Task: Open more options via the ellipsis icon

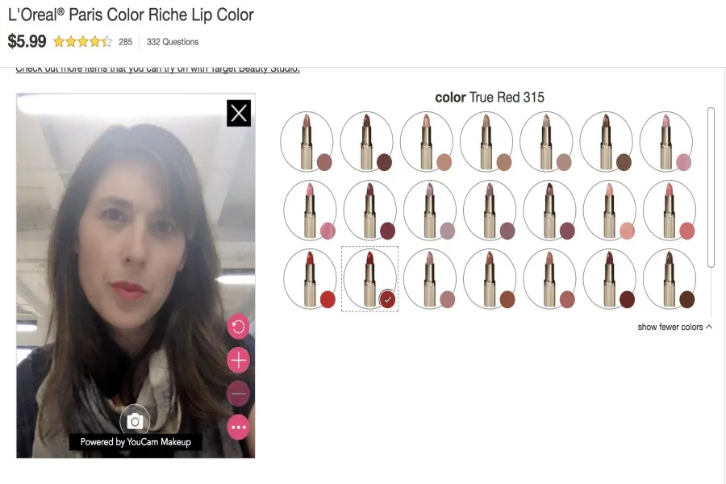Action: (x=236, y=426)
